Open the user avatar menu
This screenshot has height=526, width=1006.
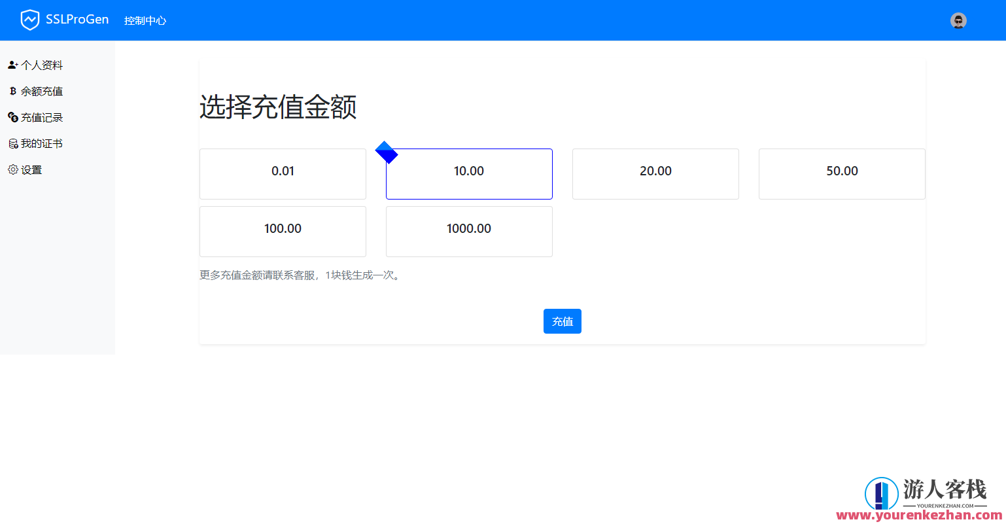(958, 20)
